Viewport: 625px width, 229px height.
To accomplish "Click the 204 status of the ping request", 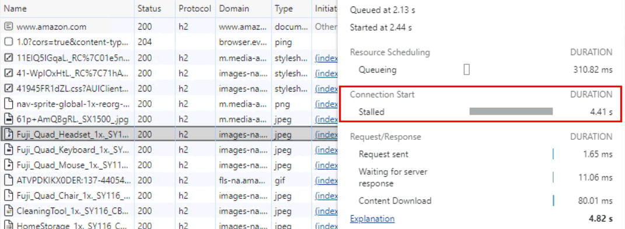I will coord(145,42).
